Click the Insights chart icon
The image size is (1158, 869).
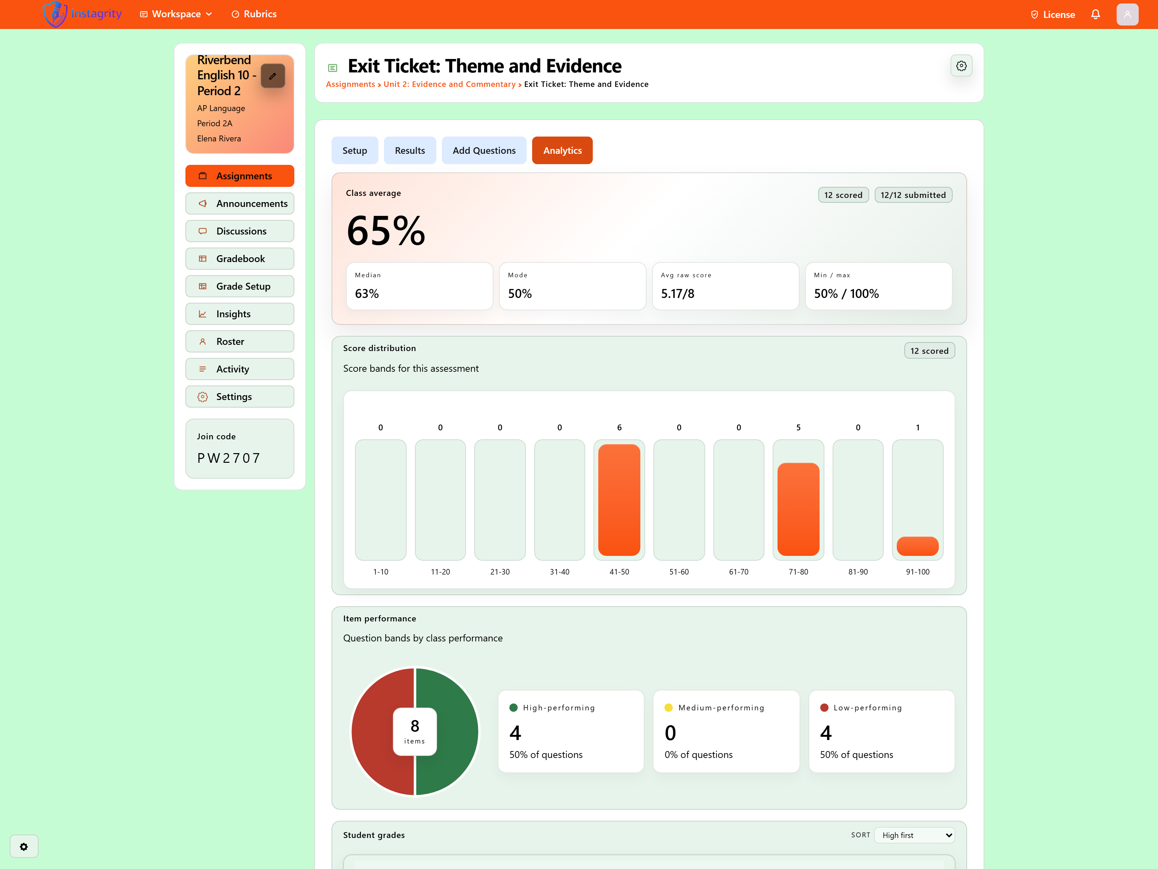tap(203, 314)
